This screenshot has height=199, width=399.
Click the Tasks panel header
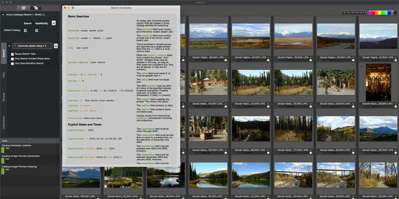(30, 140)
